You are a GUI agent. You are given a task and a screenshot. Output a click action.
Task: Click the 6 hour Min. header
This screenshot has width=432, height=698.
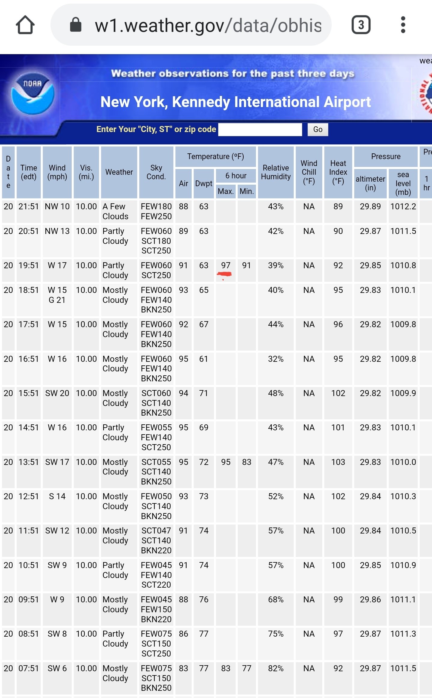(247, 191)
